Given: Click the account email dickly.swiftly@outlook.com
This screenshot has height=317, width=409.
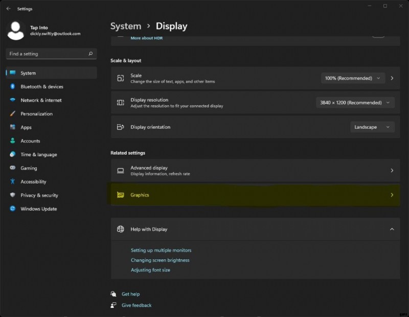Looking at the screenshot, I should (x=55, y=34).
